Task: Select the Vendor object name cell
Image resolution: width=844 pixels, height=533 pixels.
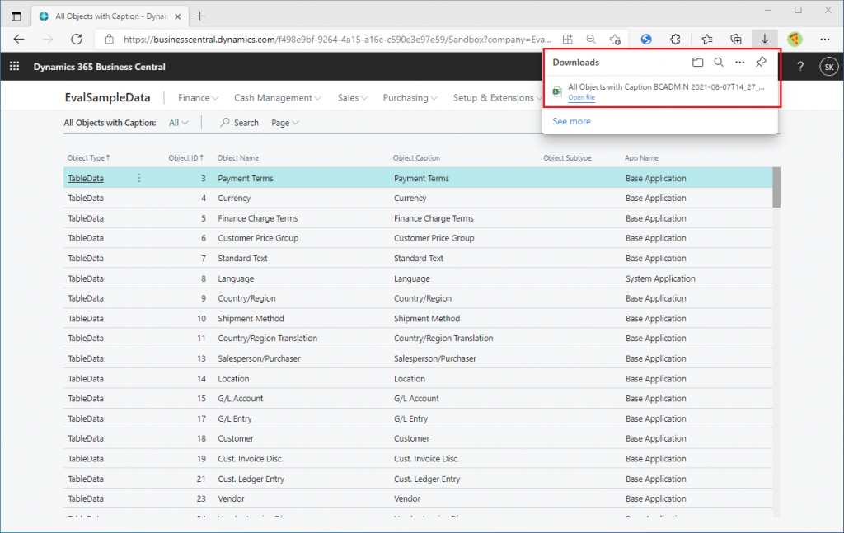Action: coord(231,498)
